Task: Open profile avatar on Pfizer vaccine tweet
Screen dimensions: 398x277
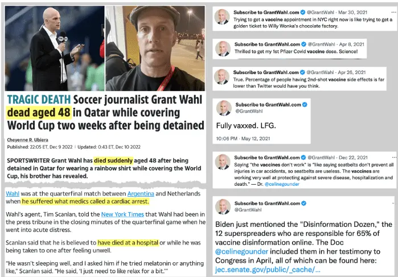Action: (223, 49)
